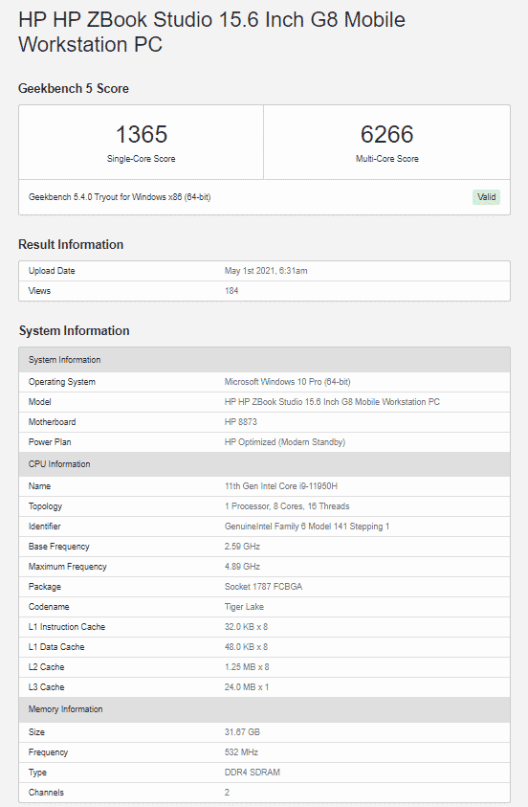Click the green Valid badge
Viewport: 528px width, 807px height.
[x=486, y=197]
